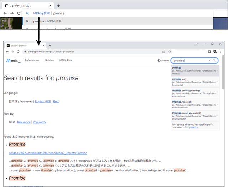
Task: Select 'Promise.all()' suggestion
Action: coord(195,82)
